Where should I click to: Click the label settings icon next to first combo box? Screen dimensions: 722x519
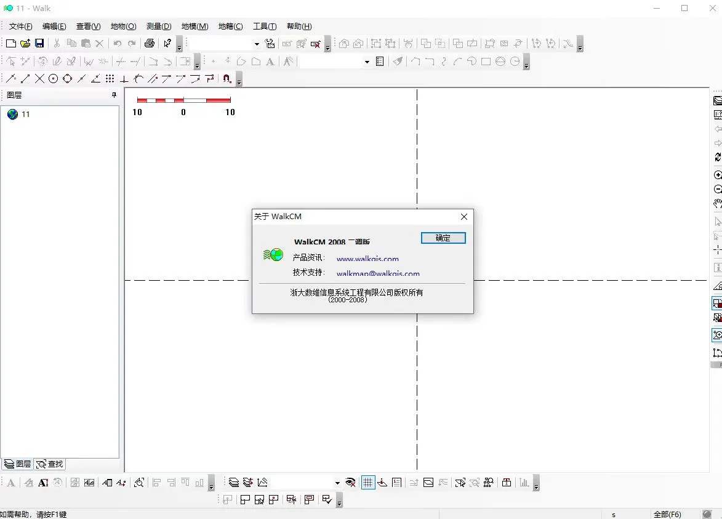(x=270, y=44)
